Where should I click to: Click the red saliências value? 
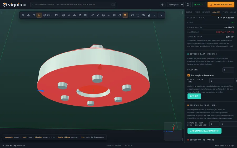tap(225, 32)
